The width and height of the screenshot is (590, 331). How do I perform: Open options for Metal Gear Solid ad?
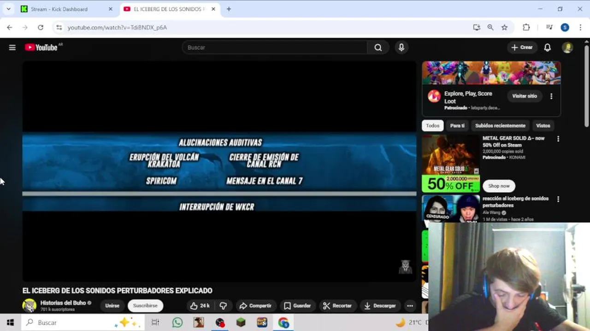[558, 139]
